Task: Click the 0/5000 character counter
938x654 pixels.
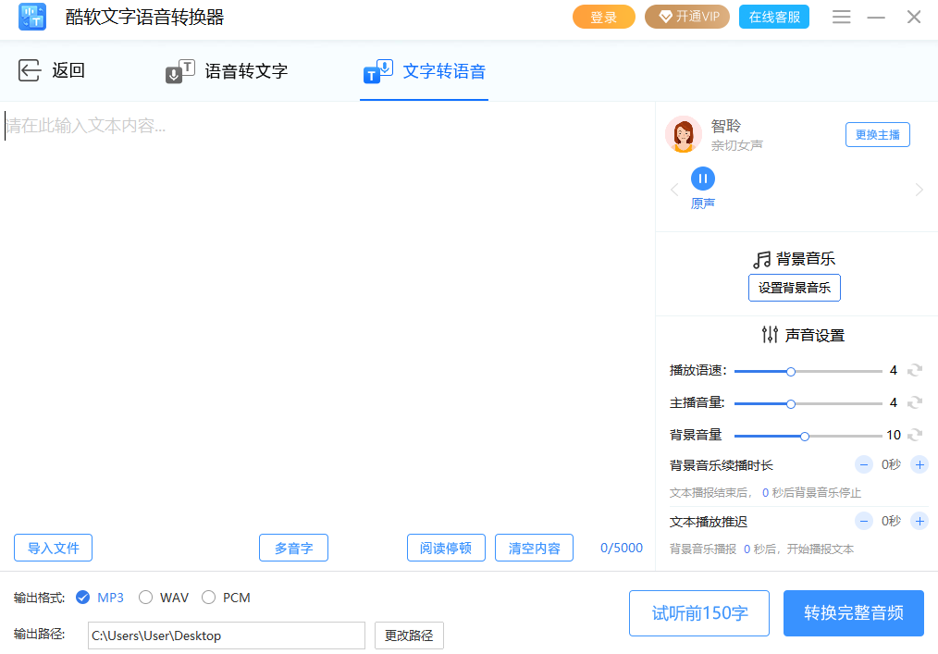Action: 622,548
